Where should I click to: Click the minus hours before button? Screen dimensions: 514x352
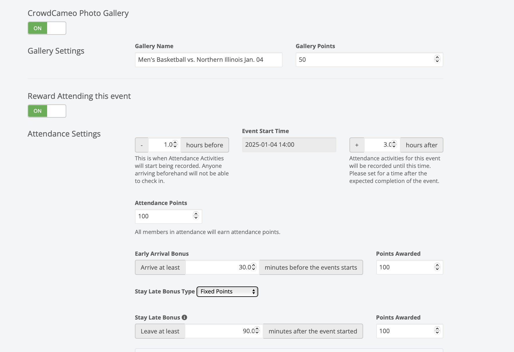[142, 145]
